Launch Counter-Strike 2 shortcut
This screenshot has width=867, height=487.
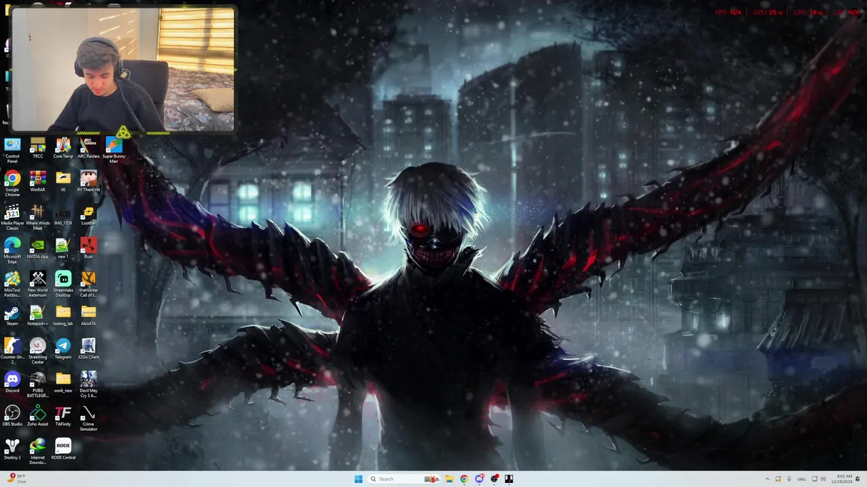coord(12,351)
